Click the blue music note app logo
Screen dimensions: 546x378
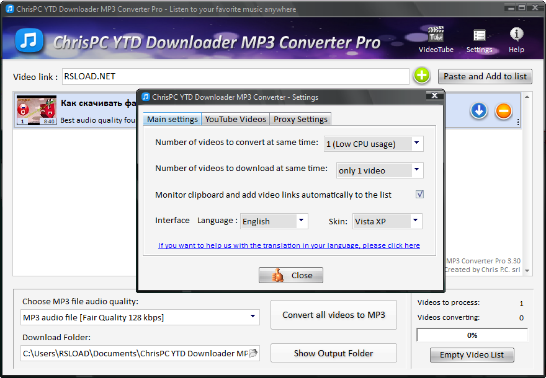(x=29, y=40)
